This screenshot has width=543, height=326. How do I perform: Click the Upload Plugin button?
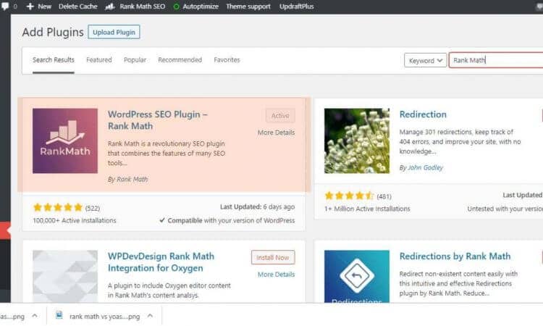pos(114,32)
